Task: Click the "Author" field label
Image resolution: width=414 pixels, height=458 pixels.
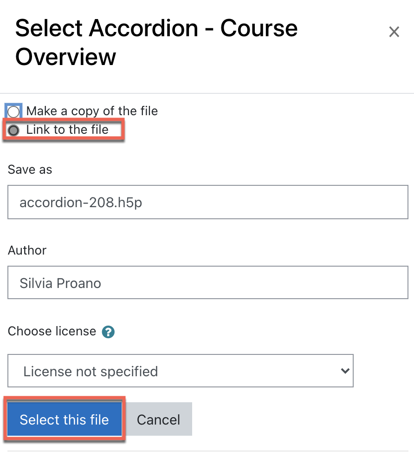Action: coord(27,250)
